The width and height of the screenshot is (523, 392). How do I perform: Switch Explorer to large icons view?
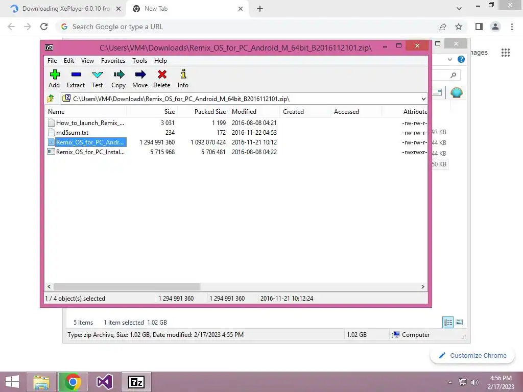coord(459,322)
